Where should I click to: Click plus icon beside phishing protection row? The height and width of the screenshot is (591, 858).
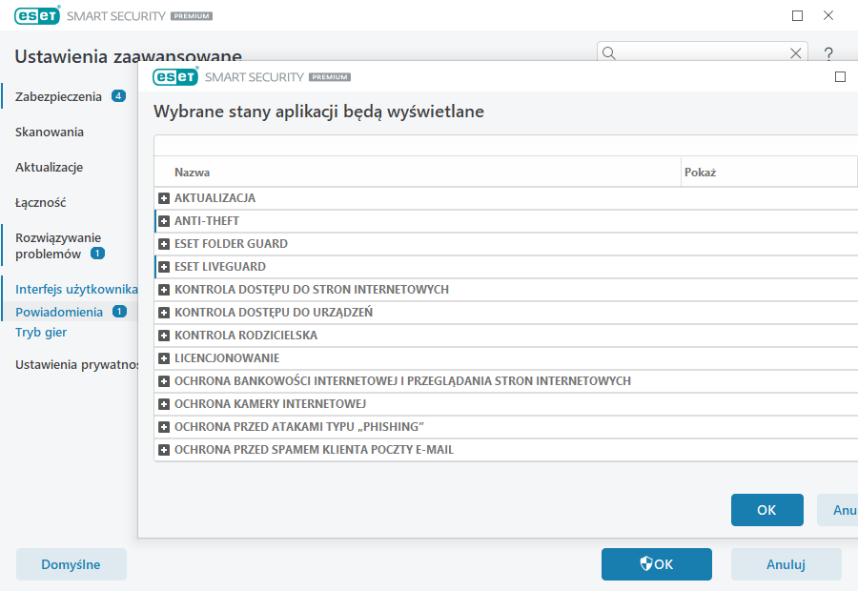(164, 427)
